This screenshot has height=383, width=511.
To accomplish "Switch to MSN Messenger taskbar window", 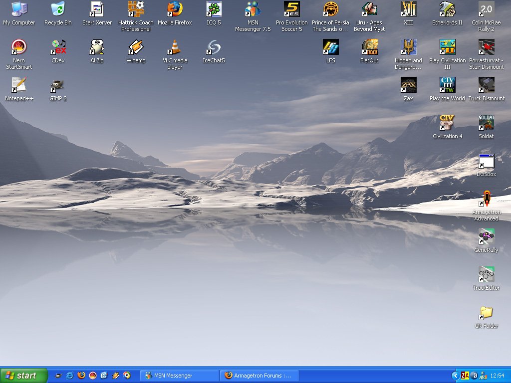I will [x=179, y=376].
